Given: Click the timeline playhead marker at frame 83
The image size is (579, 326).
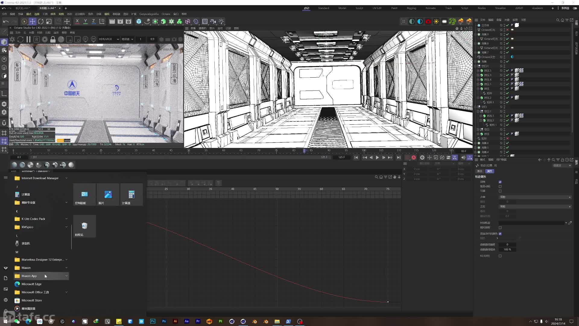Looking at the screenshot, I should click(x=304, y=150).
